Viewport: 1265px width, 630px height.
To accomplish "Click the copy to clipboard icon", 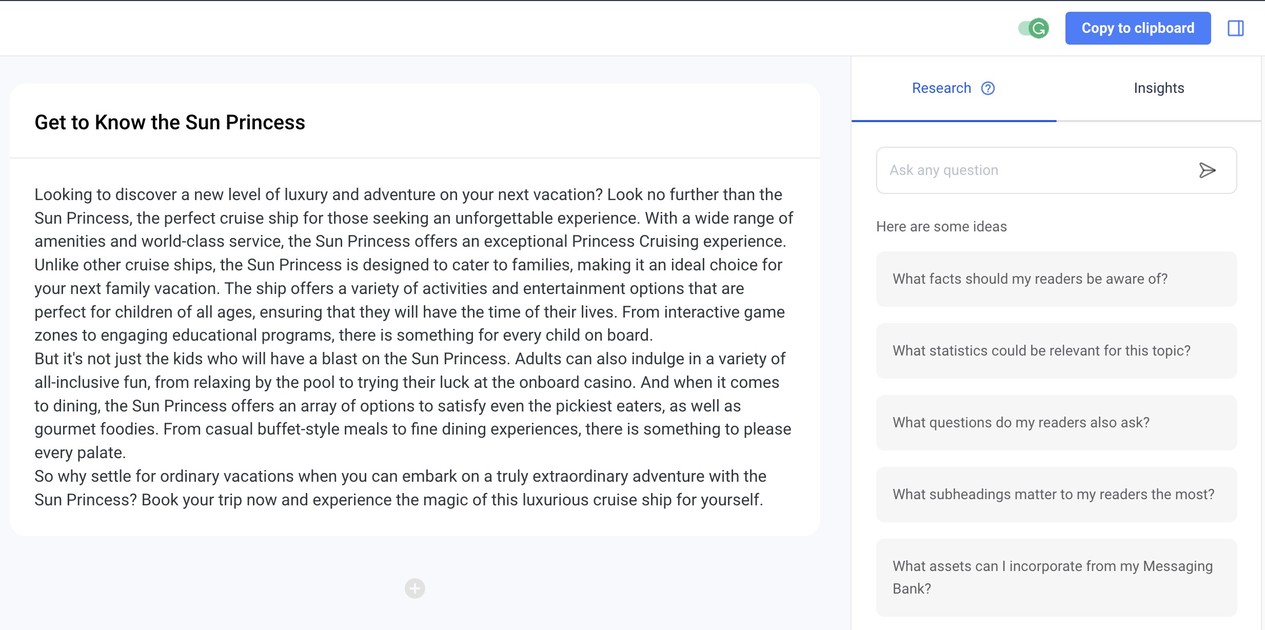I will pos(1139,28).
